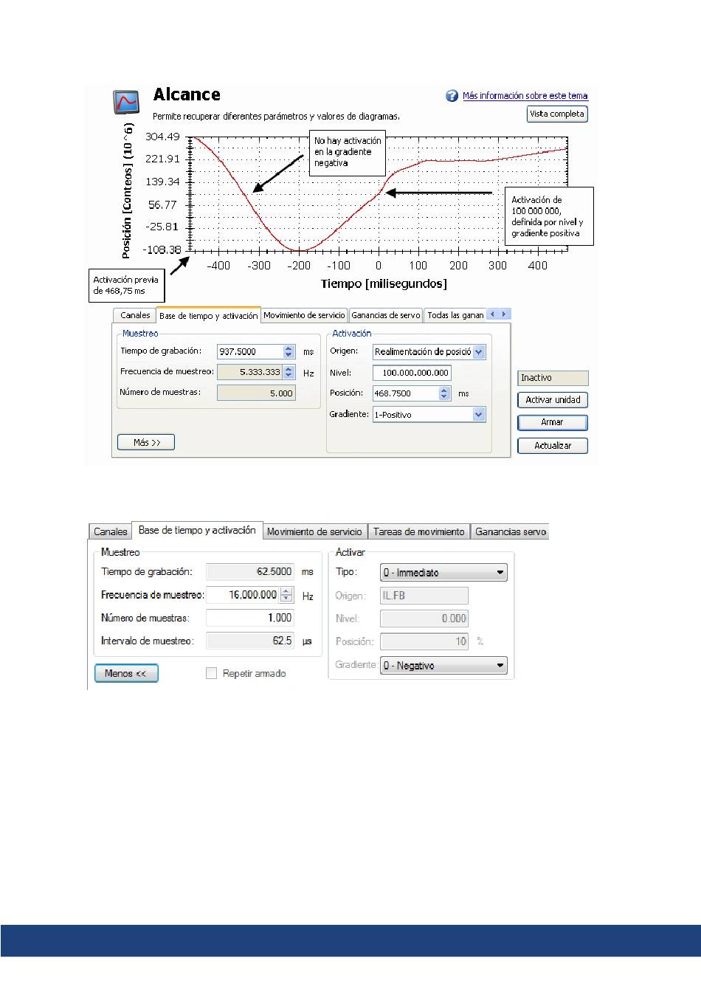Image resolution: width=701 pixels, height=992 pixels.
Task: Increase Frecuencia de muestreo 5.333.333 with up arrow
Action: coord(289,369)
